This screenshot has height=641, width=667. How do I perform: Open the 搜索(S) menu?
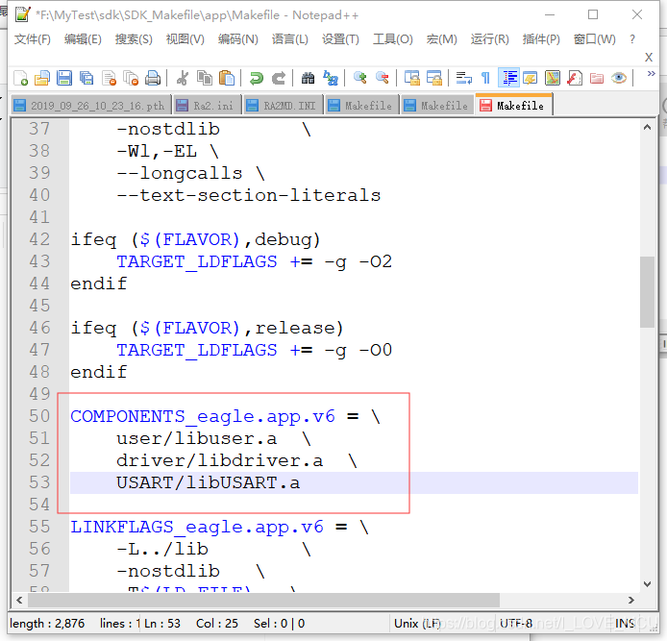pos(134,39)
